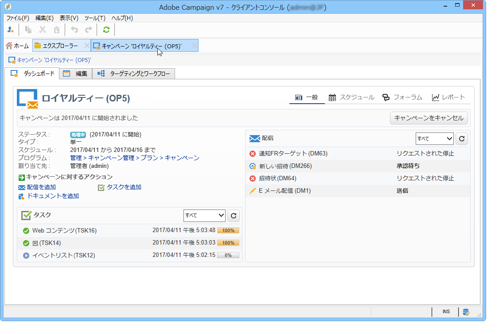The width and height of the screenshot is (499, 334).
Task: Click the red stop icon of DM63
Action: click(x=252, y=154)
